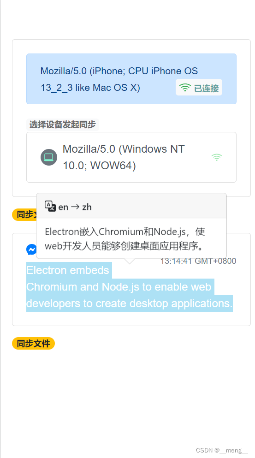Click faint Wi-Fi signal icon on Windows row
The width and height of the screenshot is (255, 458).
(x=216, y=157)
